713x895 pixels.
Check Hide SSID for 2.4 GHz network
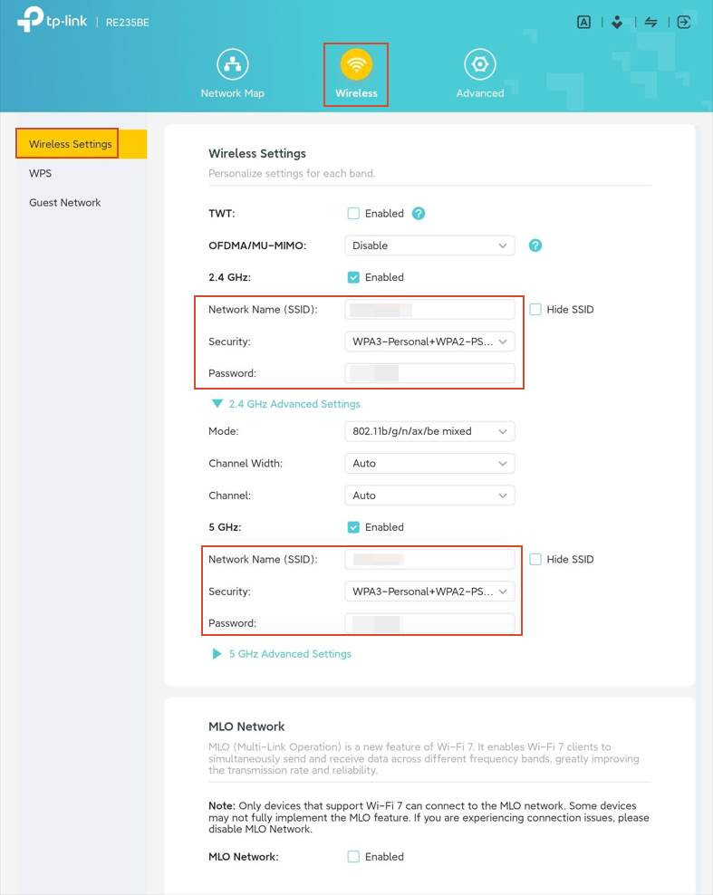click(x=535, y=310)
